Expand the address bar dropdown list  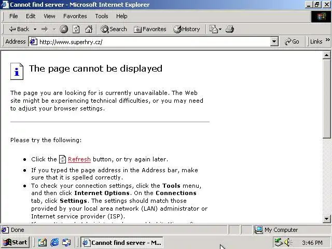tap(274, 41)
